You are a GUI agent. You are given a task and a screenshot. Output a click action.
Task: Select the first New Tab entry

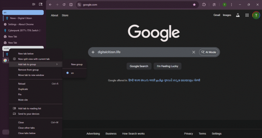tap(23, 36)
